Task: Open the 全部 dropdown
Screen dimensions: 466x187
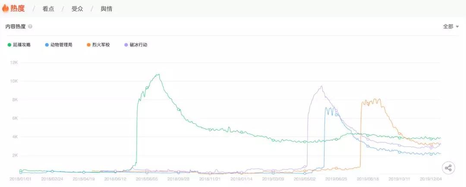Action: [x=450, y=26]
